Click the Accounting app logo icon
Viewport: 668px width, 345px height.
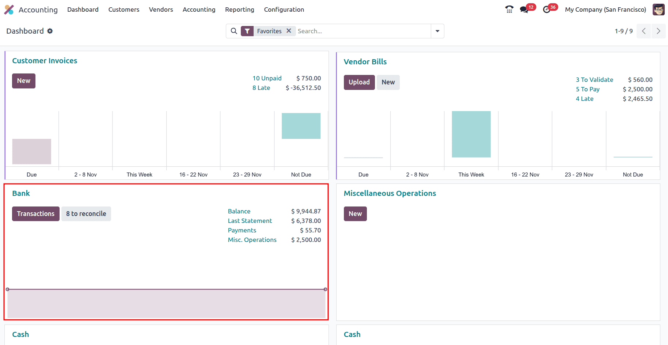(x=9, y=10)
